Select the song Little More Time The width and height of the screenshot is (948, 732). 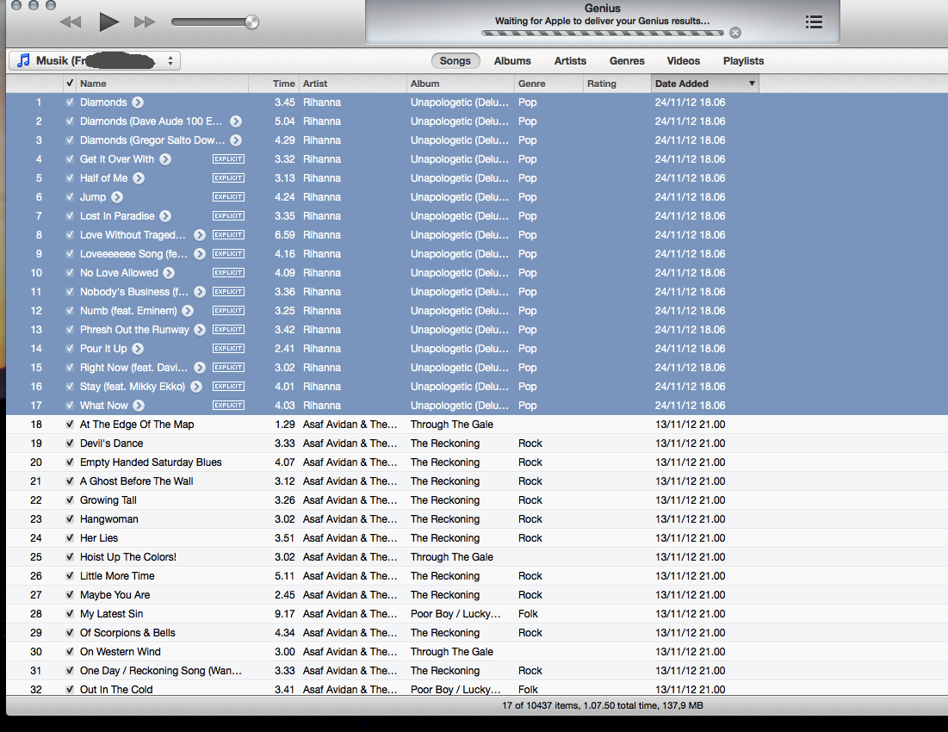[117, 576]
